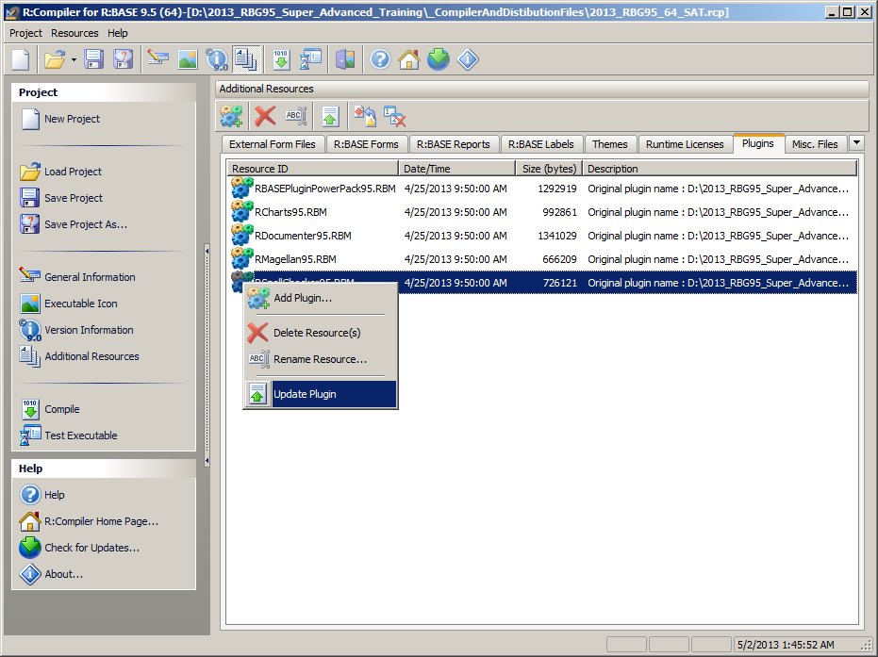The height and width of the screenshot is (657, 878).
Task: Open the Resources menu
Action: 75,33
